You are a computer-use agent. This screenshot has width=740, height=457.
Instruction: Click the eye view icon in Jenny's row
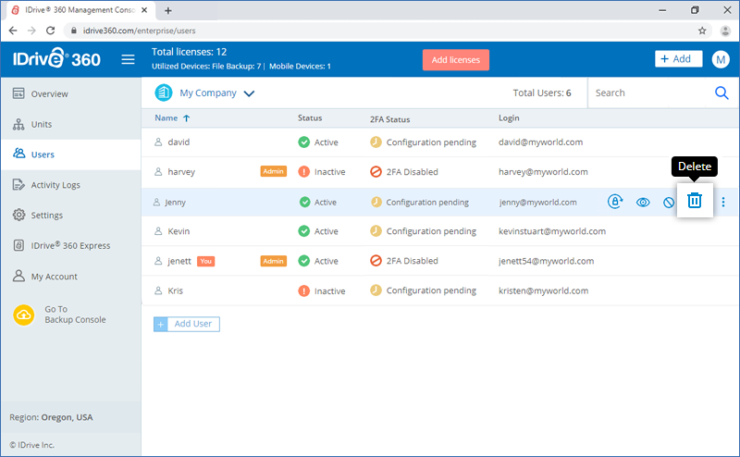pyautogui.click(x=643, y=203)
